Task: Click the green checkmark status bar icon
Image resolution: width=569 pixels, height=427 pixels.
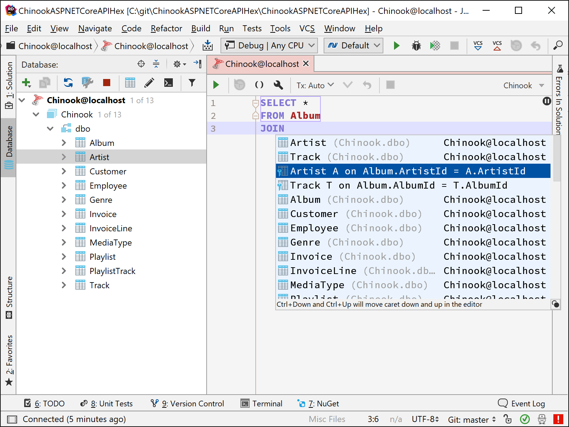Action: (525, 419)
